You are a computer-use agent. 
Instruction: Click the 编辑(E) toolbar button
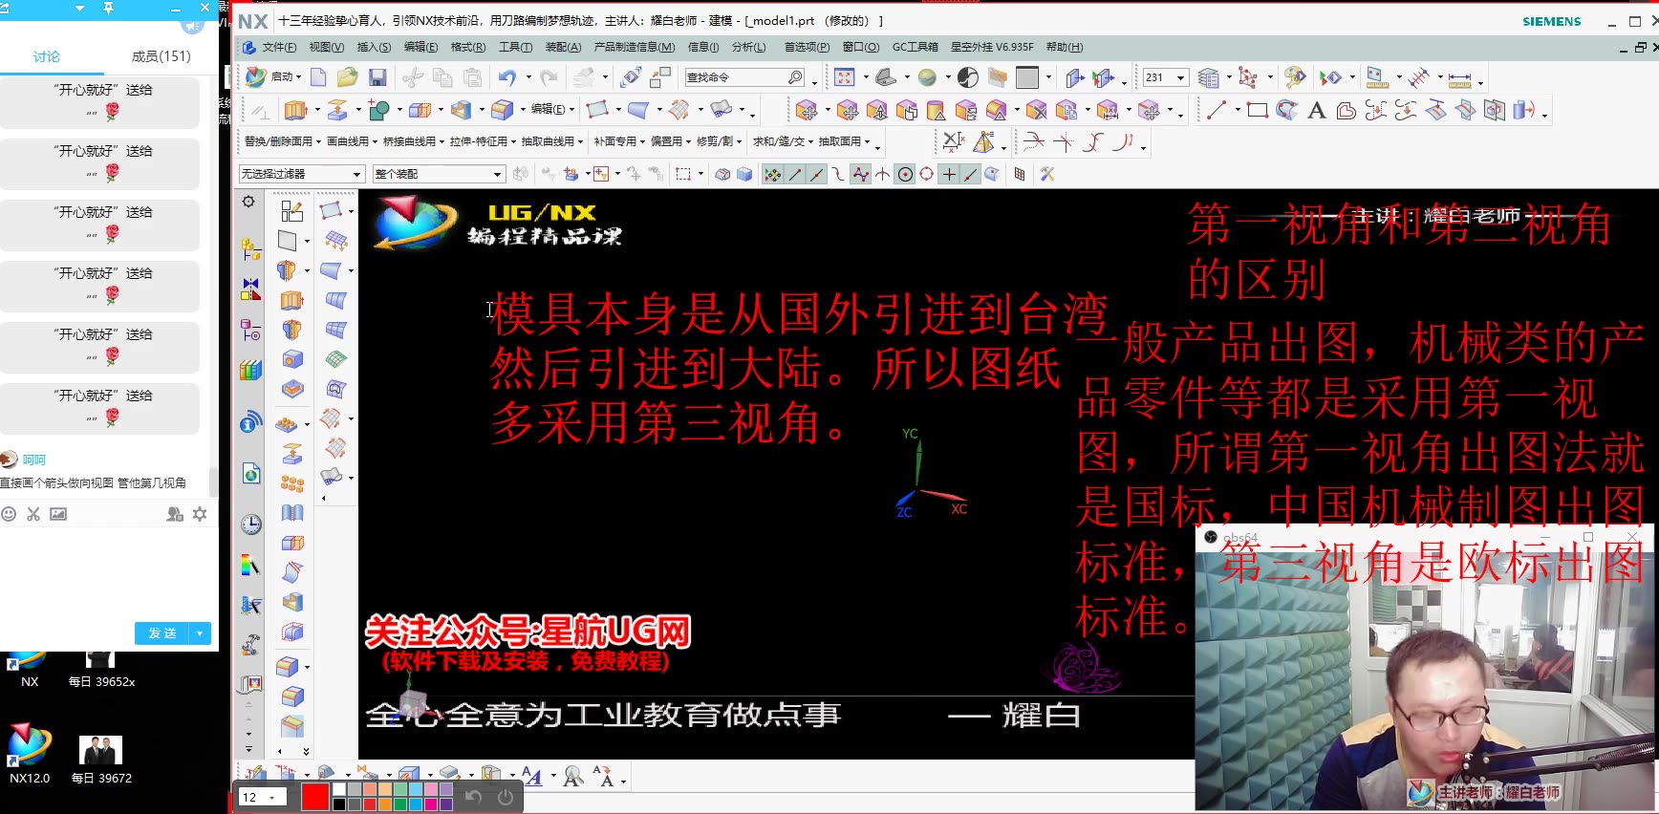coord(551,109)
